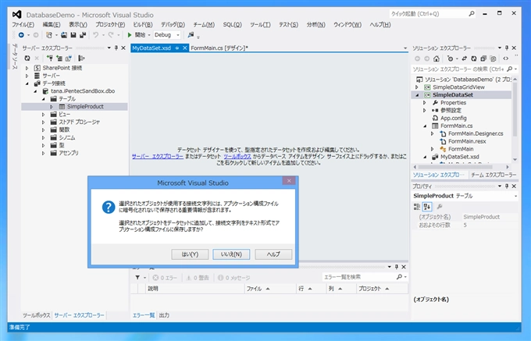Click Sync with Active Document icon
The image size is (531, 341).
465,59
